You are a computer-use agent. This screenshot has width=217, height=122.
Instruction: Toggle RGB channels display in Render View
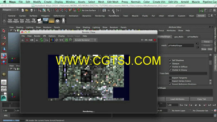pos(52,40)
